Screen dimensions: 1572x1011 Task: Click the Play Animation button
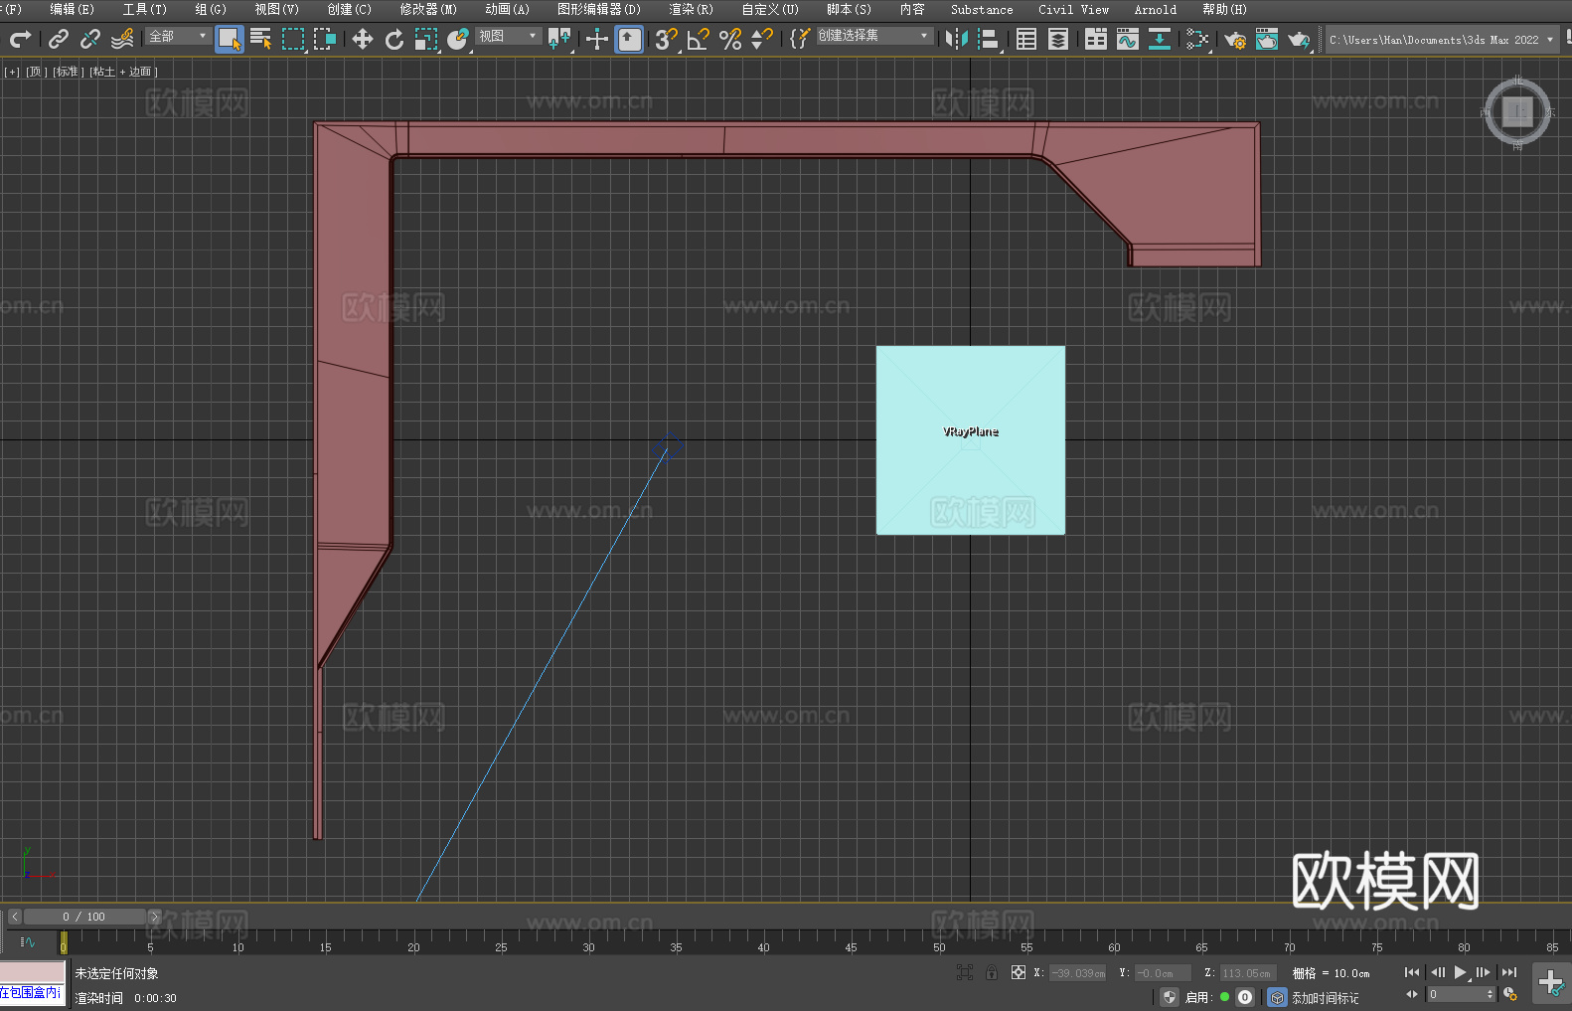pos(1461,972)
